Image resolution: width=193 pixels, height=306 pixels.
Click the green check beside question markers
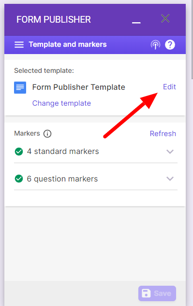point(19,179)
